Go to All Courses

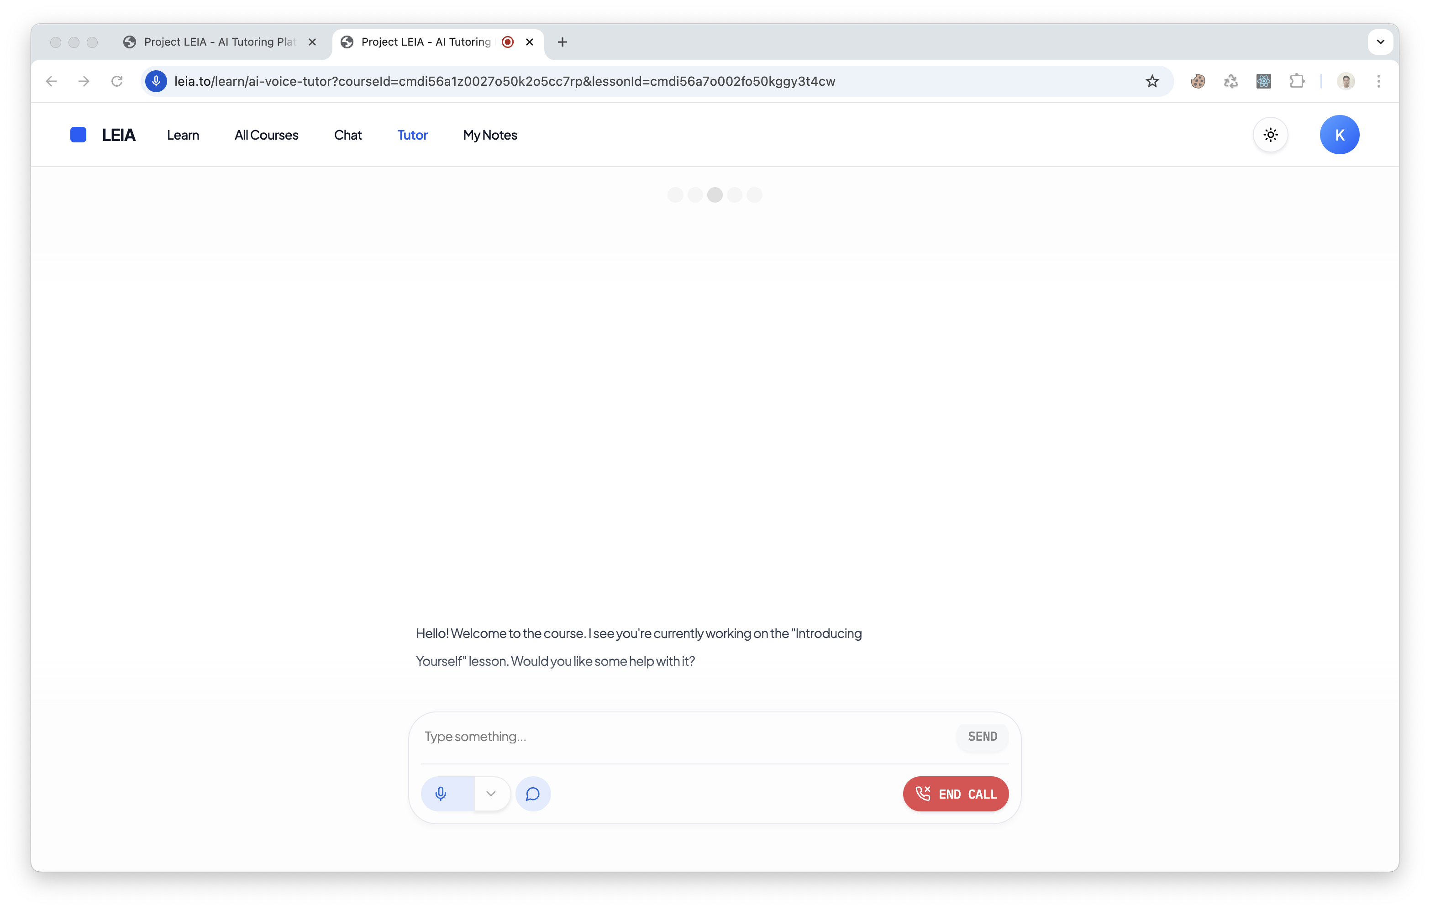click(x=266, y=136)
